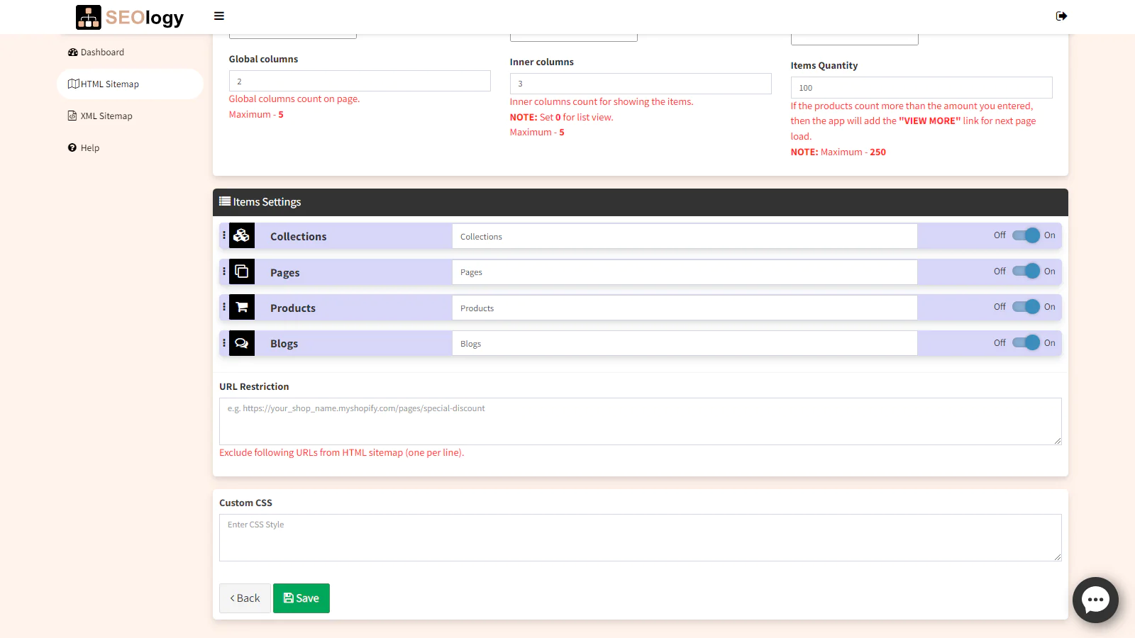The image size is (1135, 638).
Task: Click the Blogs row title
Action: [x=284, y=344]
